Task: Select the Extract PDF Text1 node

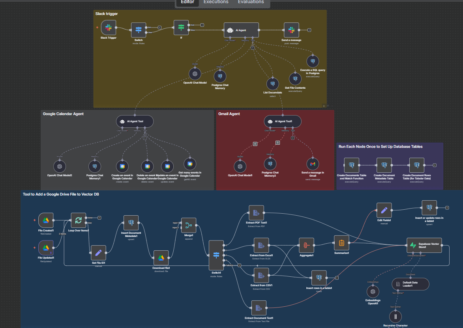Action: click(x=256, y=213)
